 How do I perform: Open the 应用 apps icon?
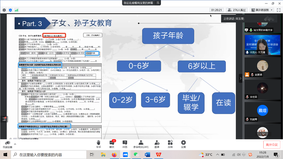170,143
